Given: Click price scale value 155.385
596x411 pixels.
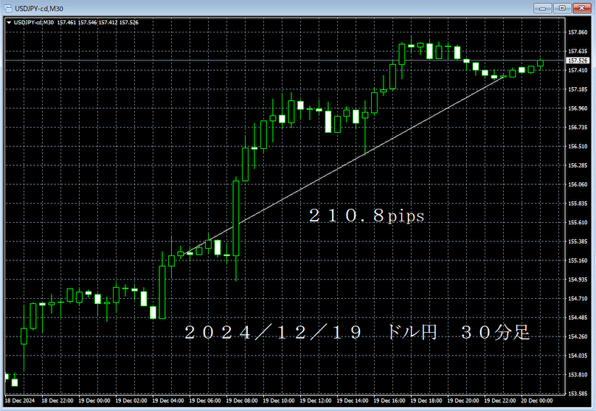Looking at the screenshot, I should coord(578,241).
